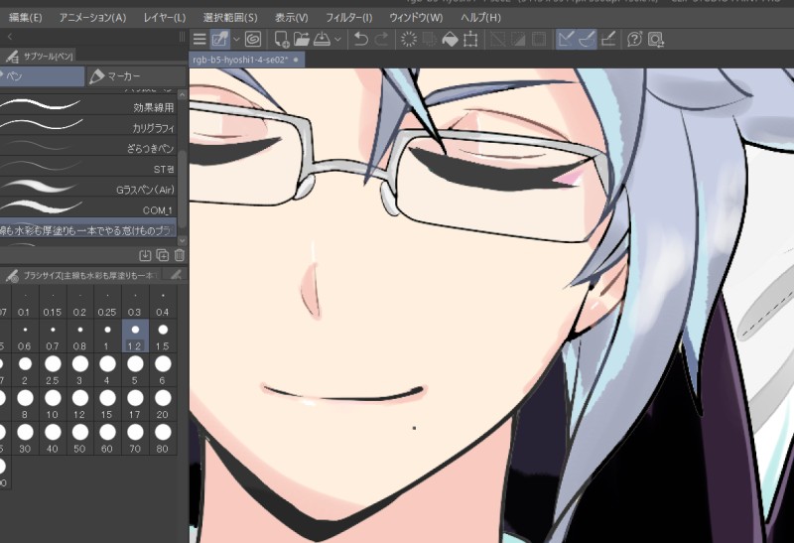Open CLIP STUDIO PAINT support help icon
The height and width of the screenshot is (543, 794).
[x=634, y=39]
